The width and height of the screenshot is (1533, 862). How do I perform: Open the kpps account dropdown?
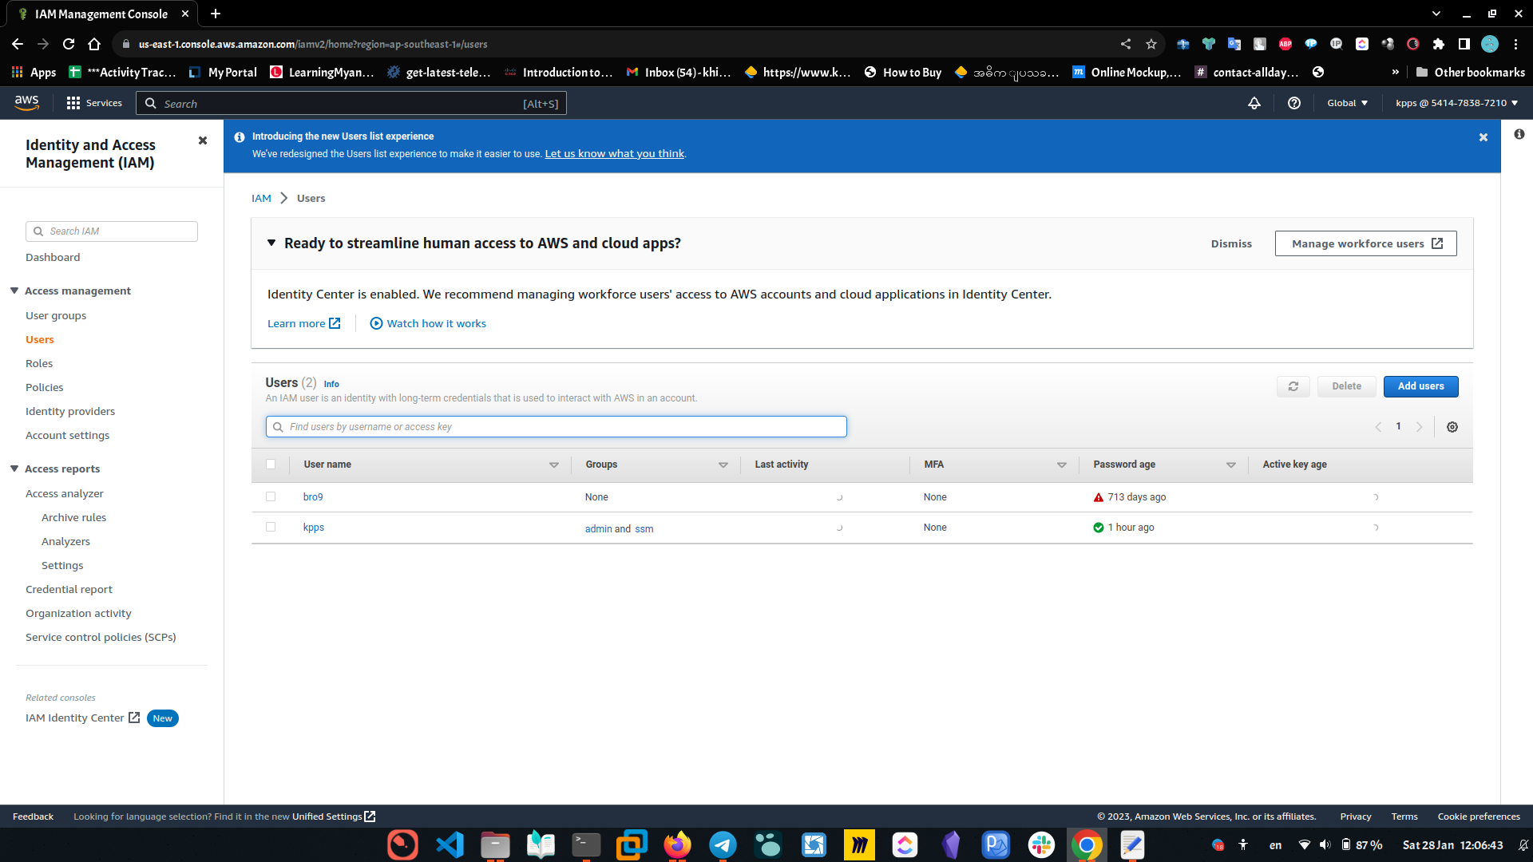[x=1457, y=103]
